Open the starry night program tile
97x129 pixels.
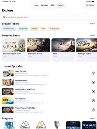(x=73, y=125)
